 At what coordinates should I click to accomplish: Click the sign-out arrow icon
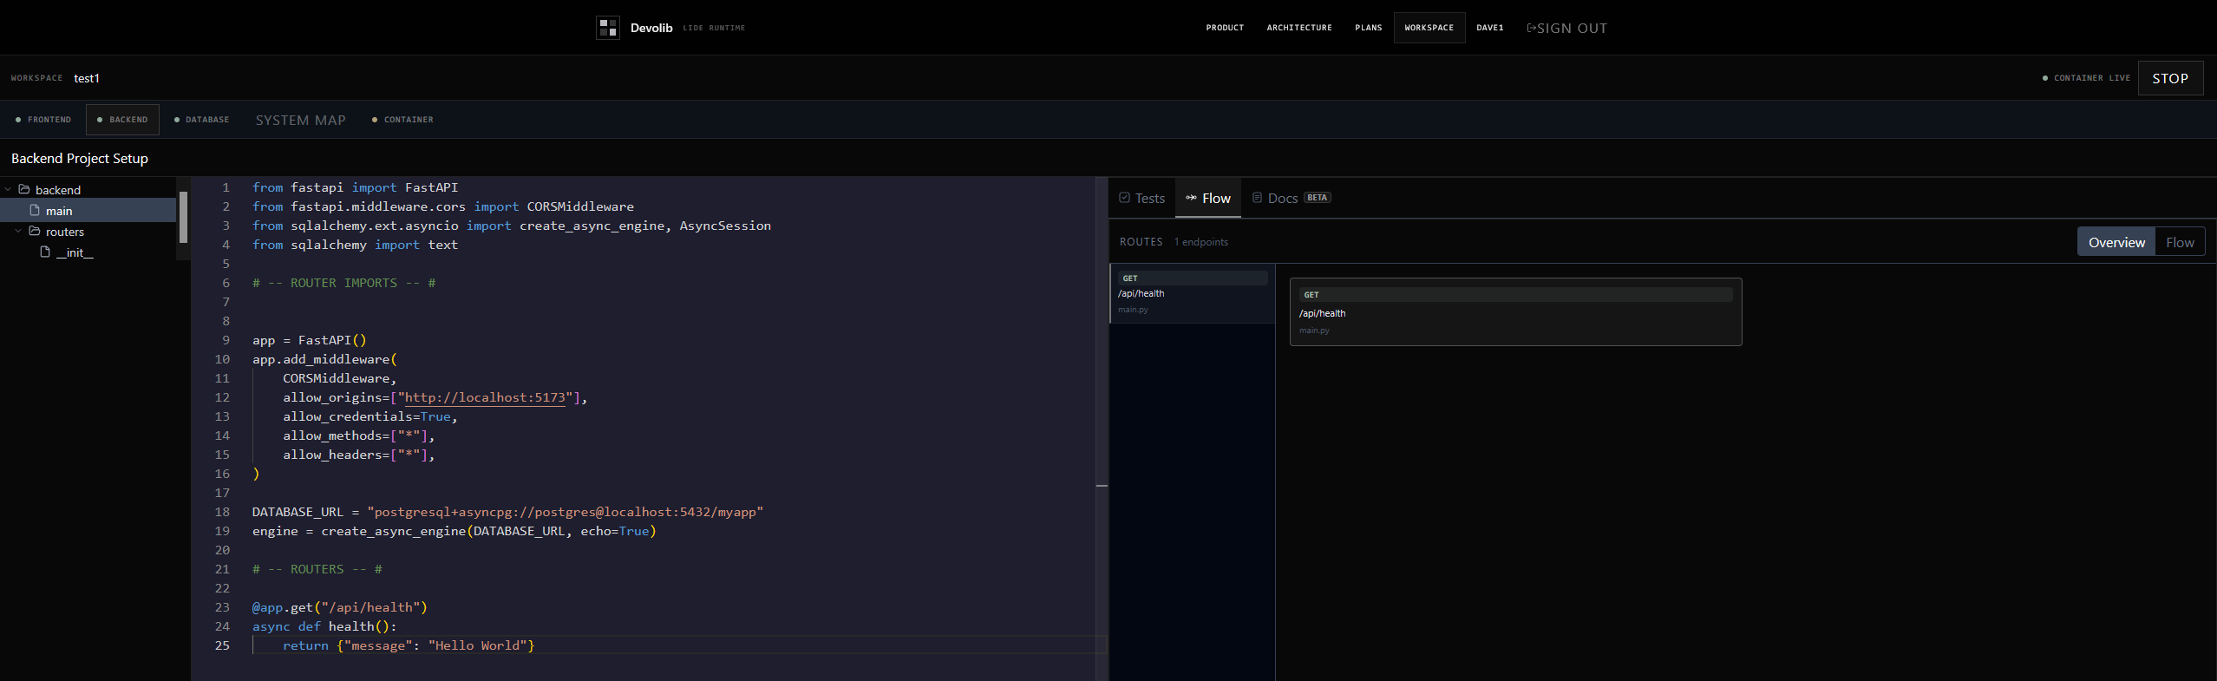[1531, 28]
